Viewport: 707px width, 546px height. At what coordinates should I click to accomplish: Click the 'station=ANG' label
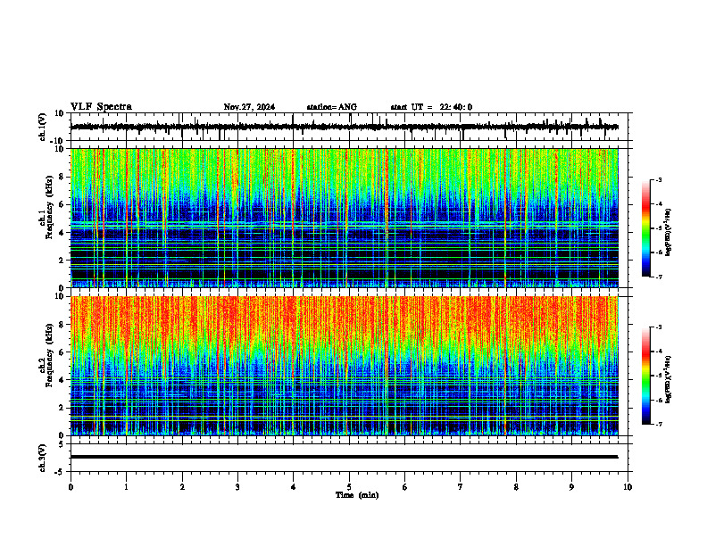tap(331, 107)
